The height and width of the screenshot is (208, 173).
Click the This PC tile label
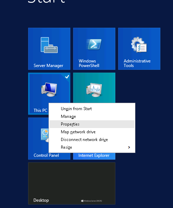point(40,110)
